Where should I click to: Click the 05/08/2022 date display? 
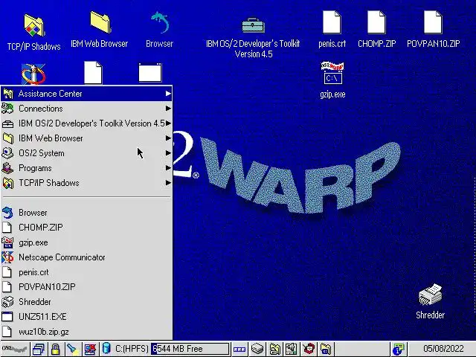pos(443,349)
